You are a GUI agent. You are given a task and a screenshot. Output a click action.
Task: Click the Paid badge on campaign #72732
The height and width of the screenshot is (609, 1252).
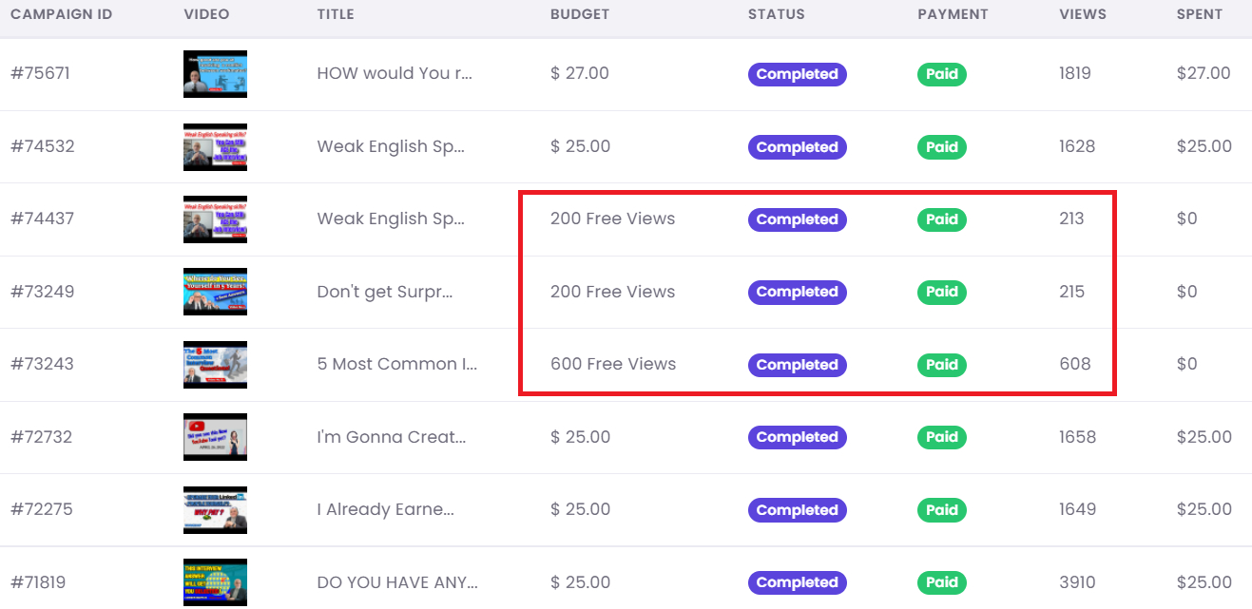pos(941,437)
